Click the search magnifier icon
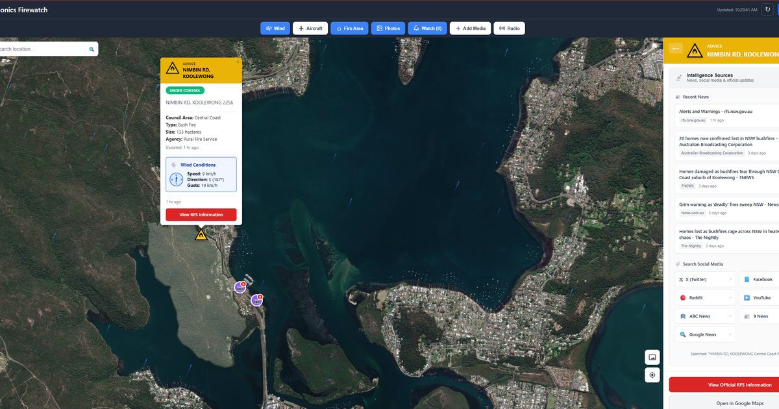Viewport: 779px width, 409px height. (92, 49)
